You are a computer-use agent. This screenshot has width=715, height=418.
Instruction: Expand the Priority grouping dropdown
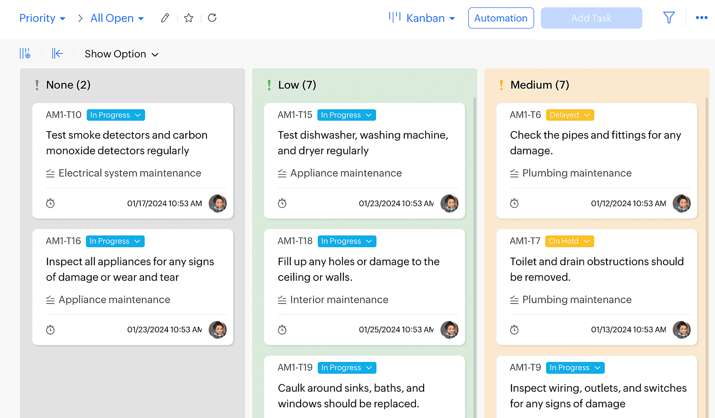42,18
